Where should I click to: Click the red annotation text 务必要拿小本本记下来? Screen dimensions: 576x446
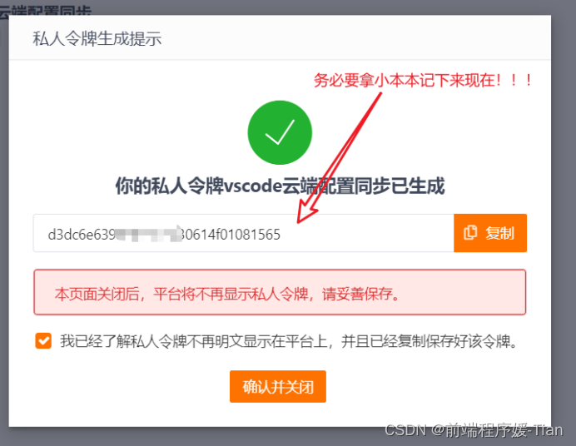point(404,80)
